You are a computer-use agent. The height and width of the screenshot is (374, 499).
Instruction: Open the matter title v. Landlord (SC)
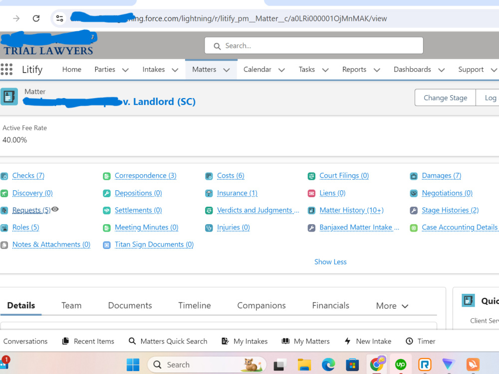159,102
